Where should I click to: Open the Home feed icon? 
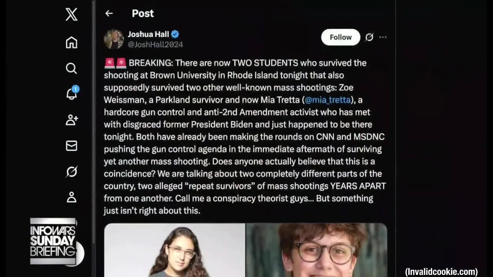point(71,42)
